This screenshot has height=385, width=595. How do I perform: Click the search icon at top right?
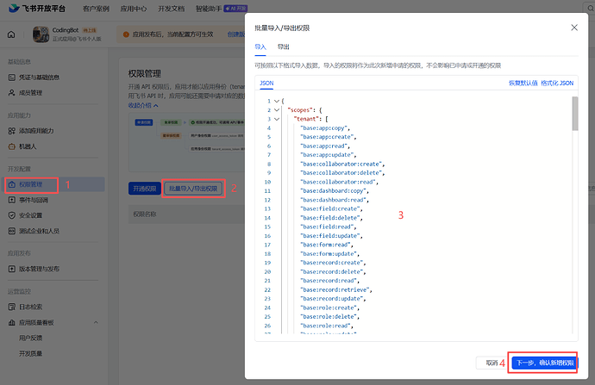pos(591,8)
